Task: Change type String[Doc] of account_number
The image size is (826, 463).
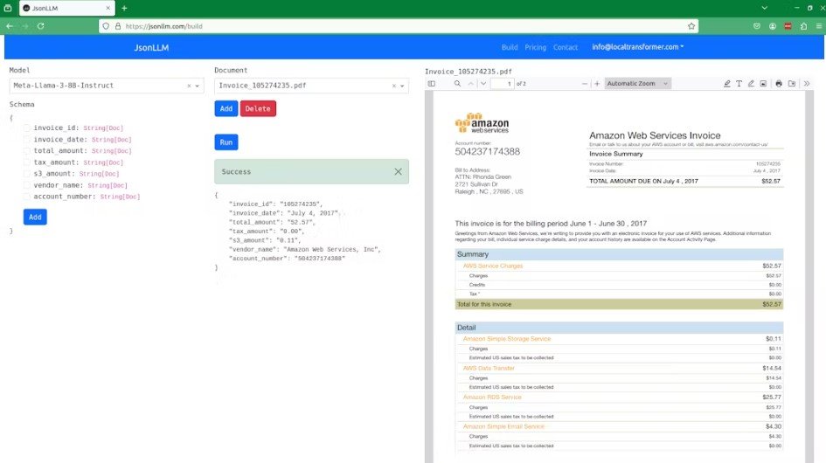Action: pos(120,197)
